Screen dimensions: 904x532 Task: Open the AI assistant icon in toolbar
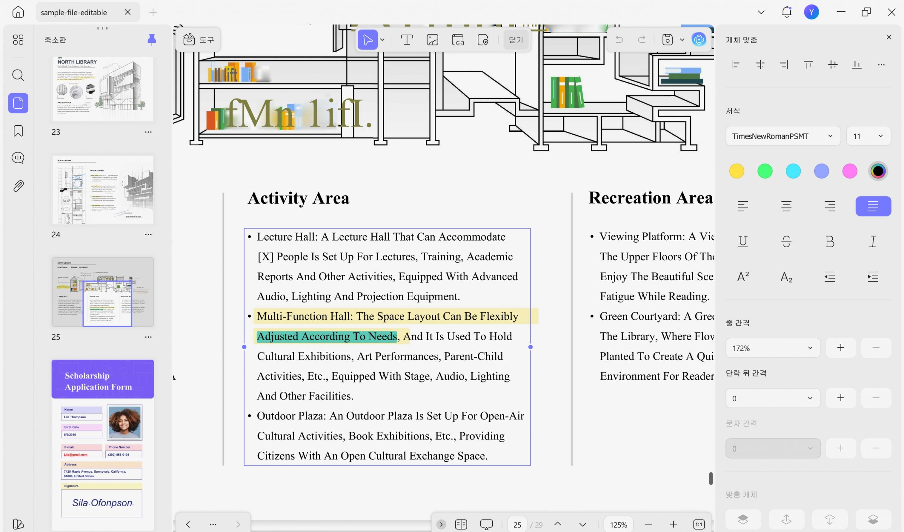point(699,40)
